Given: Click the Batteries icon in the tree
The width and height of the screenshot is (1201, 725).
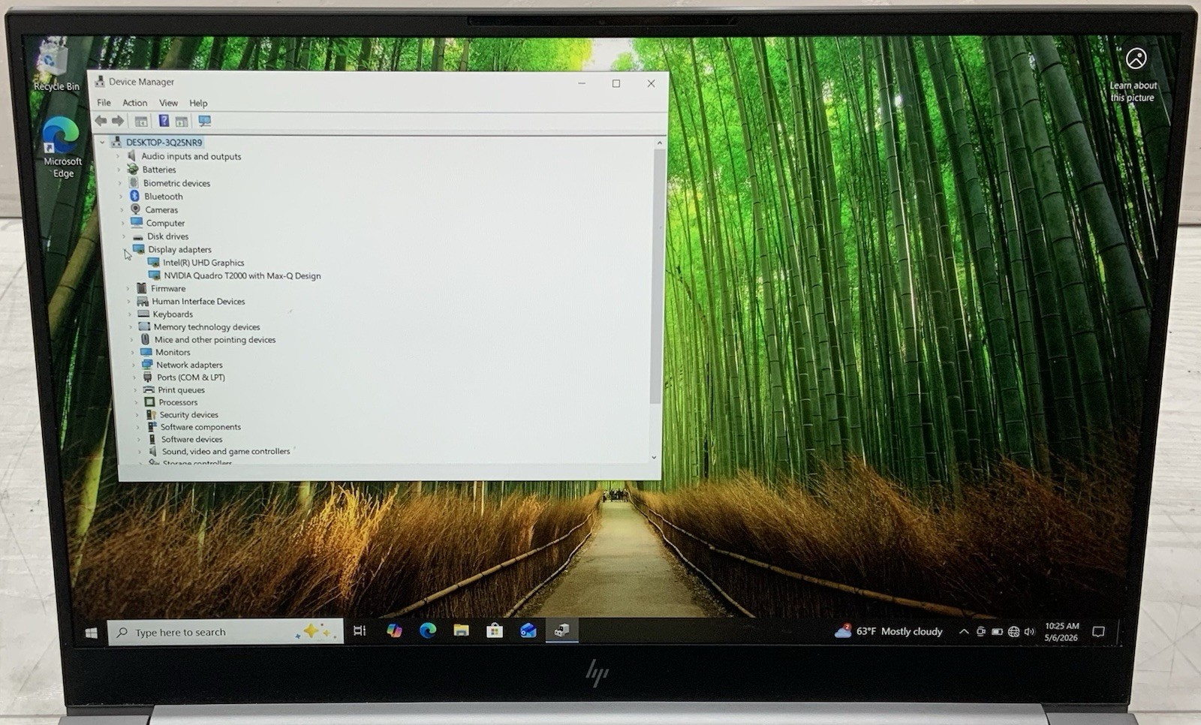Looking at the screenshot, I should point(133,169).
